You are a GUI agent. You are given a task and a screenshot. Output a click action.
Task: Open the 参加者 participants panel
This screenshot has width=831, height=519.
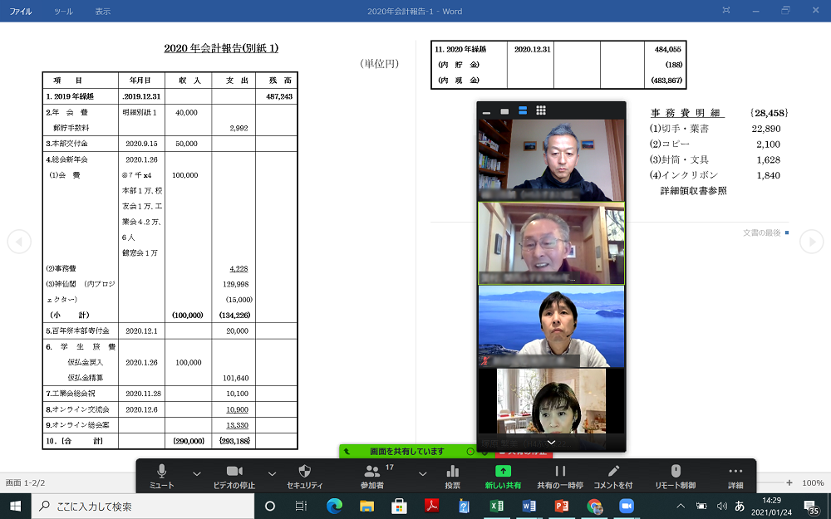pos(372,476)
